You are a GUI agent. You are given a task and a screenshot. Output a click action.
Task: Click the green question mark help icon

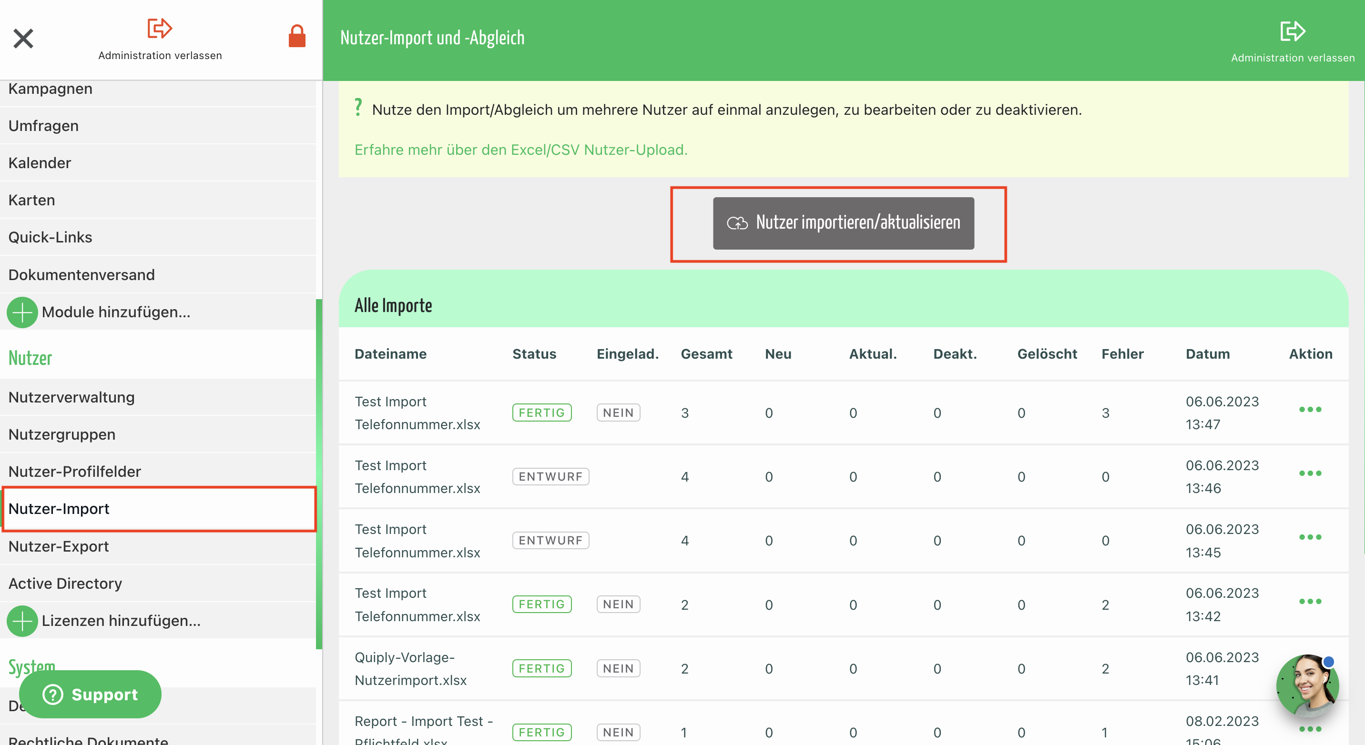(359, 108)
